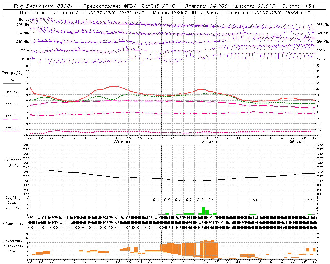This screenshot has width=330, height=264.
Task: Click the Тем-ра(°C) temperature panel label
Action: pyautogui.click(x=12, y=73)
